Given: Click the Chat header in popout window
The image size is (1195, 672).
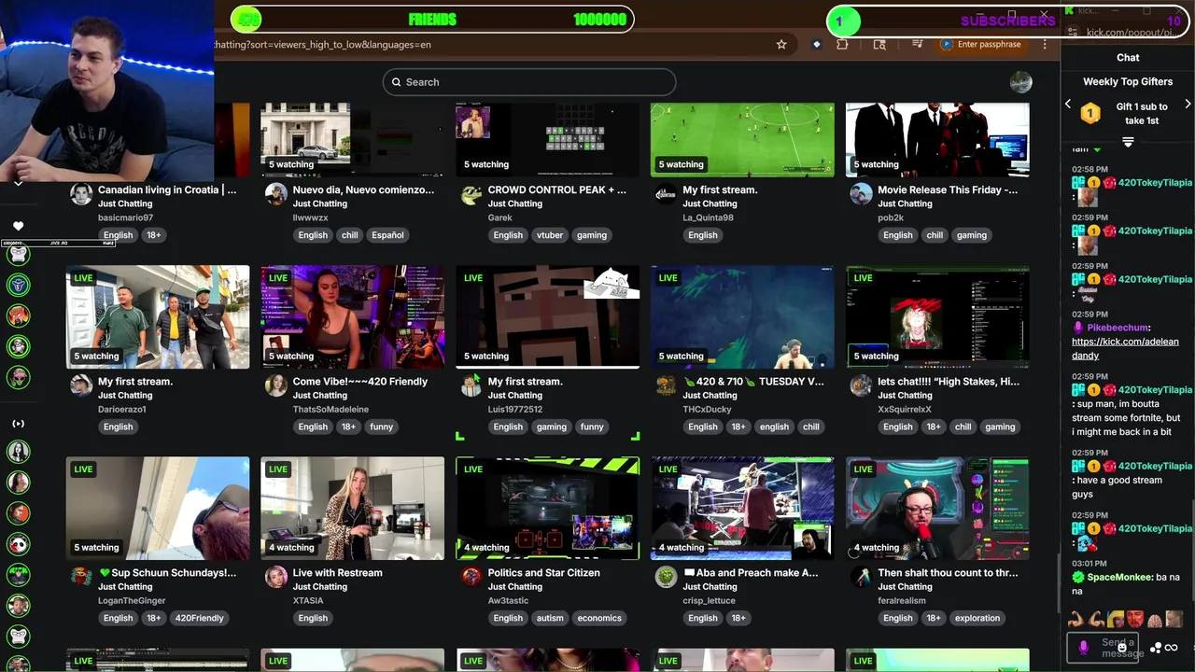Looking at the screenshot, I should pyautogui.click(x=1128, y=57).
